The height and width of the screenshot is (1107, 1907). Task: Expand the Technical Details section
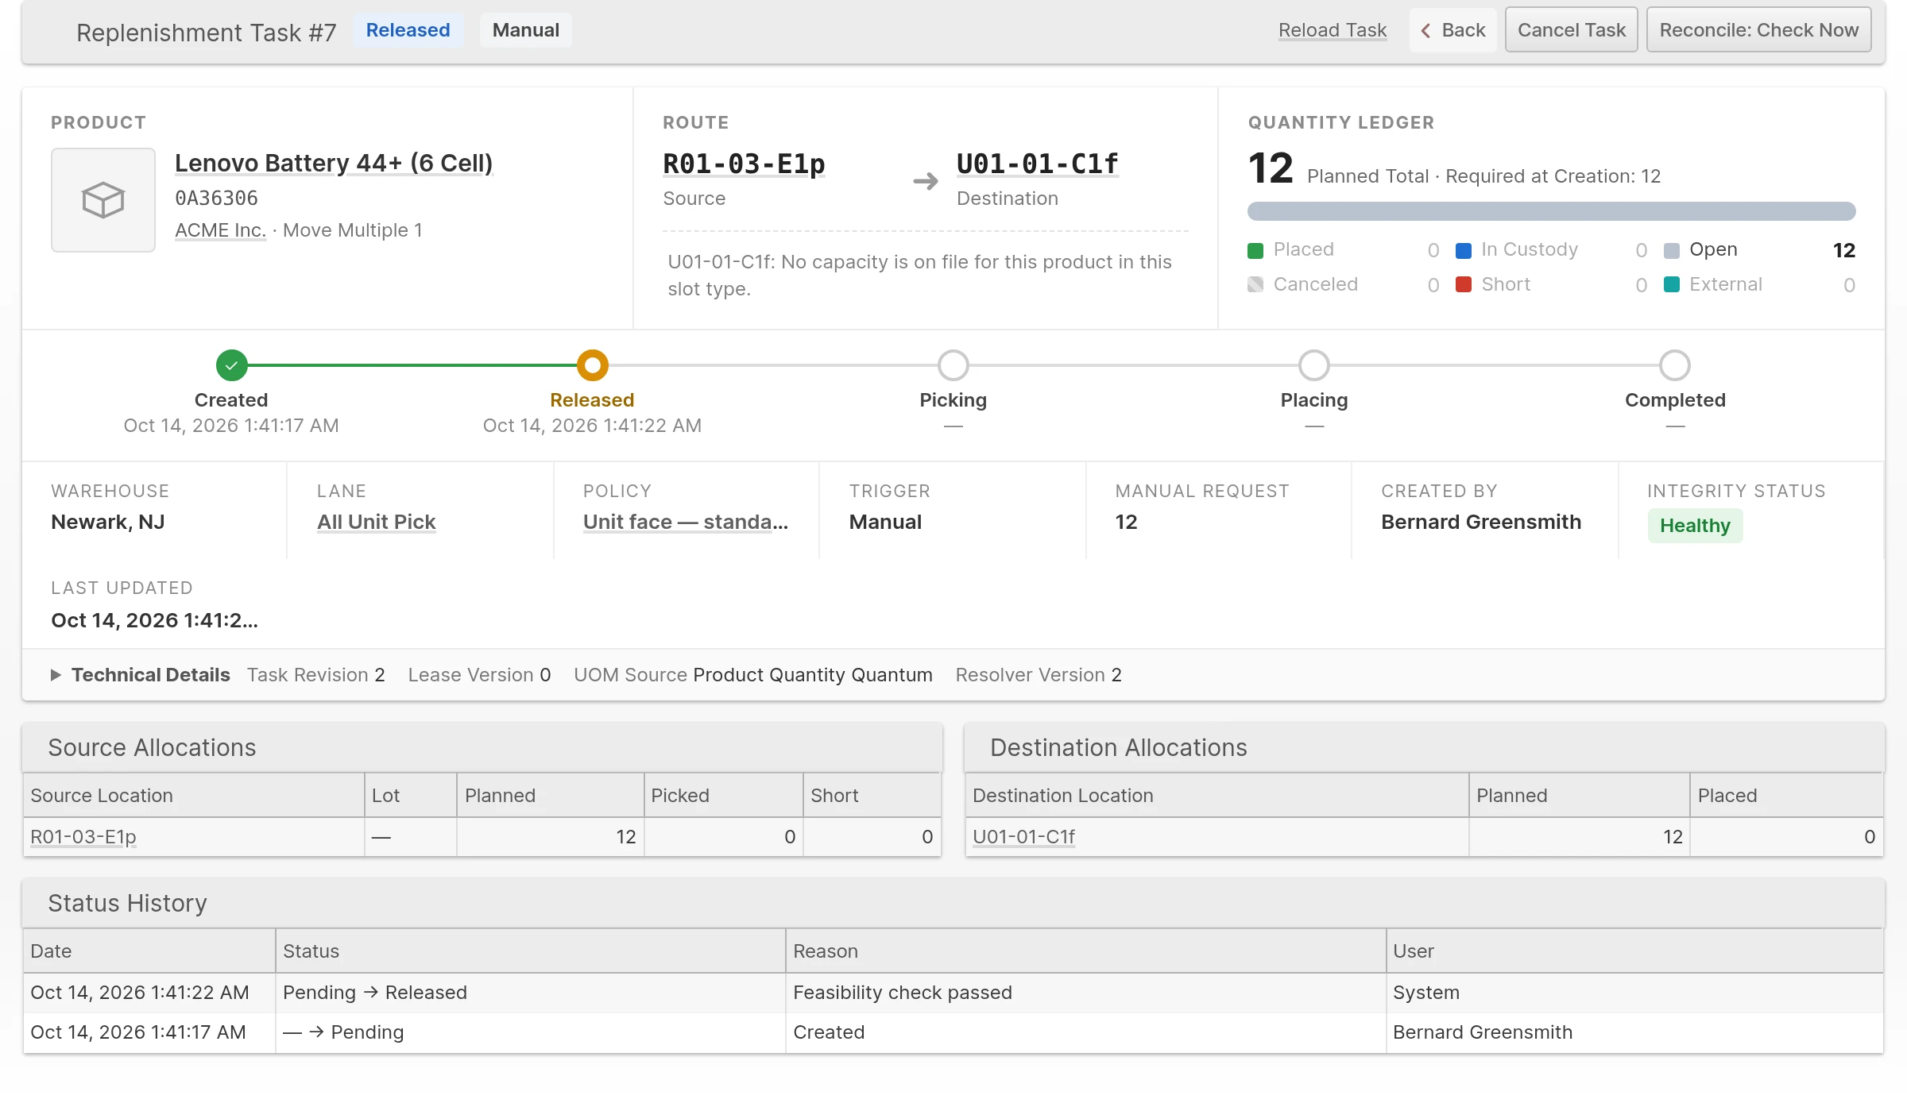[141, 675]
